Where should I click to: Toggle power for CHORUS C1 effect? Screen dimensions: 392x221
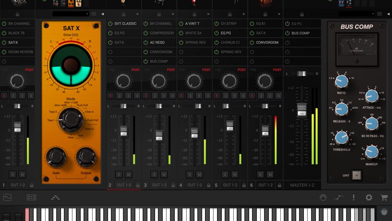(217, 43)
